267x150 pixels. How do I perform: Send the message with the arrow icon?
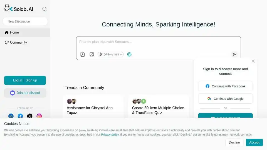[234, 54]
